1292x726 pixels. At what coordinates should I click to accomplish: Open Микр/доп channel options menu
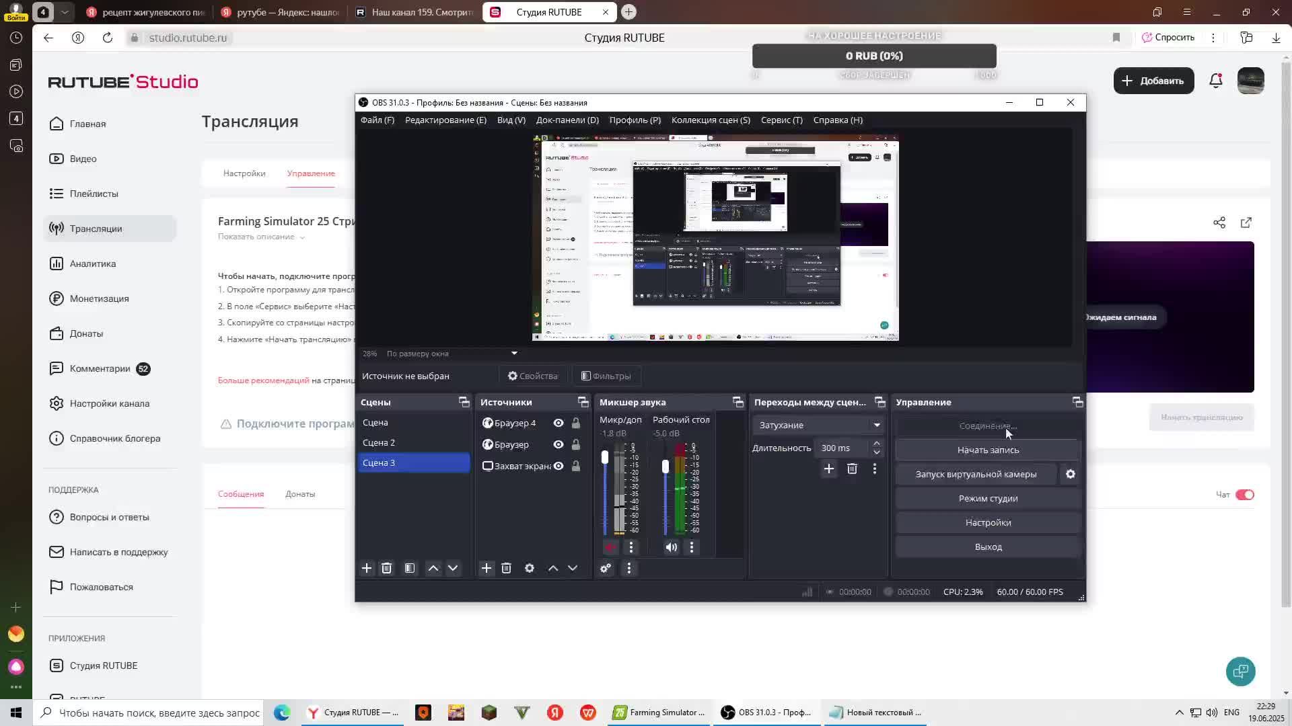point(631,547)
